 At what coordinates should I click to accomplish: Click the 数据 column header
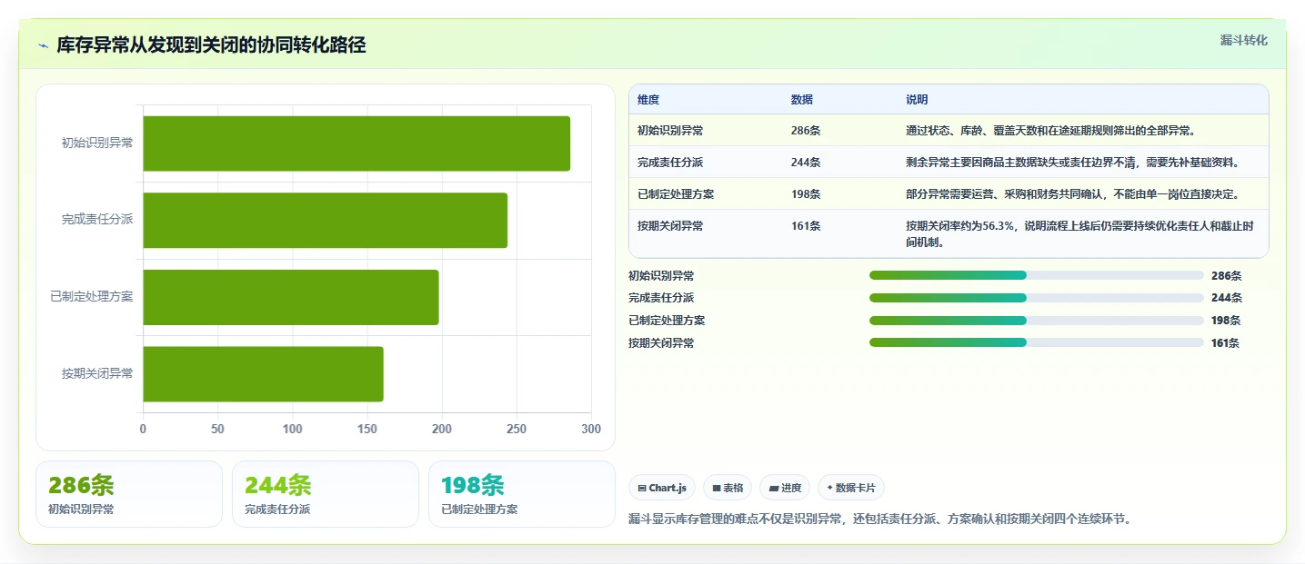[802, 100]
